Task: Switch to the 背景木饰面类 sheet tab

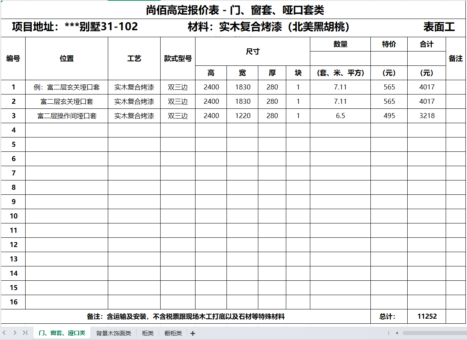Action: point(113,333)
